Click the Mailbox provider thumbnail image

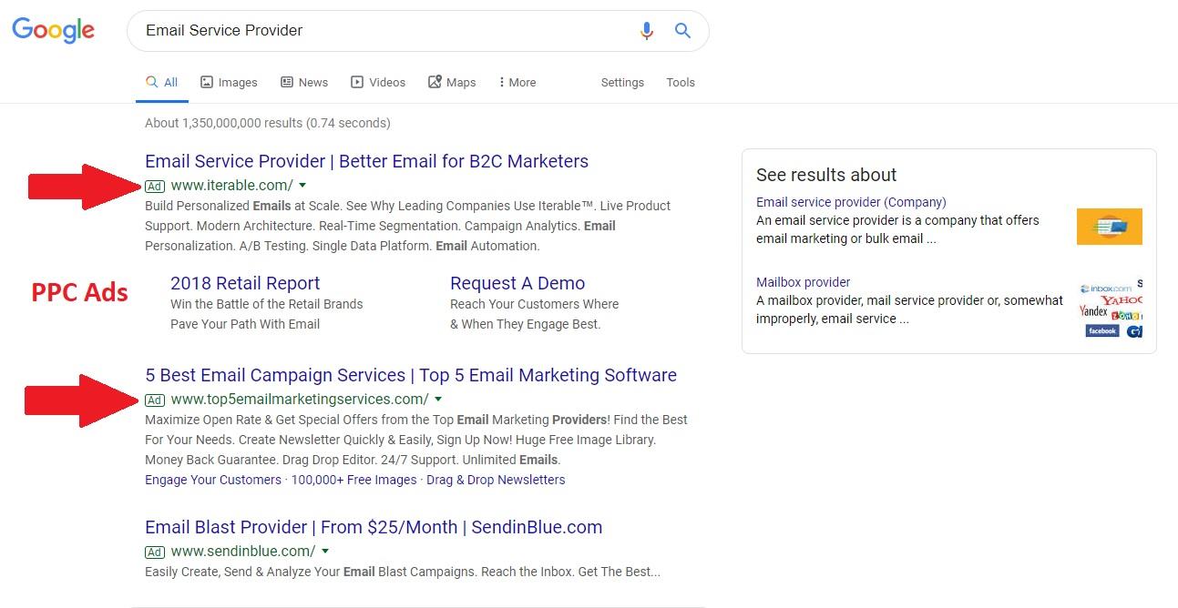tap(1110, 309)
